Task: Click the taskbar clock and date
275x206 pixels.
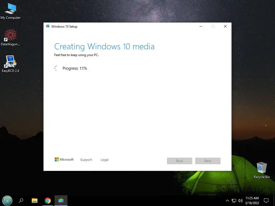Action: click(252, 201)
